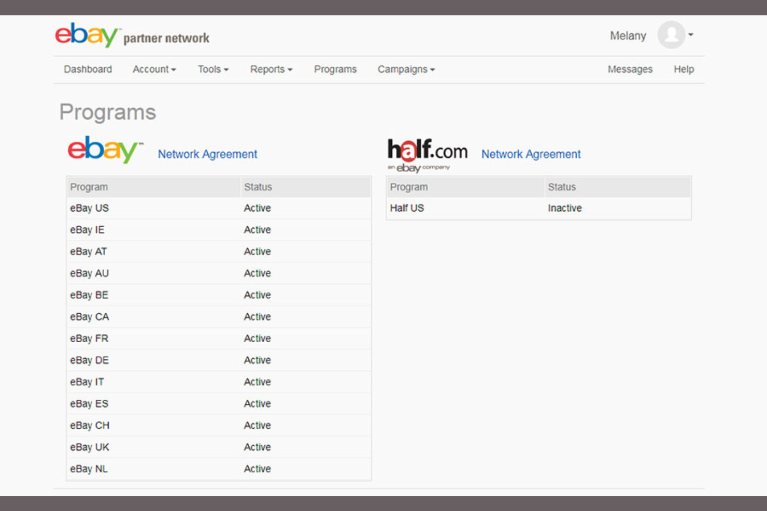Image resolution: width=767 pixels, height=511 pixels.
Task: Click the Melany username
Action: tap(628, 36)
